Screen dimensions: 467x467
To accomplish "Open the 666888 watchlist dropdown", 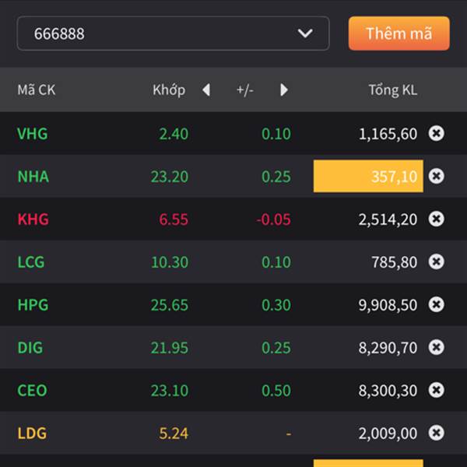I will click(173, 33).
